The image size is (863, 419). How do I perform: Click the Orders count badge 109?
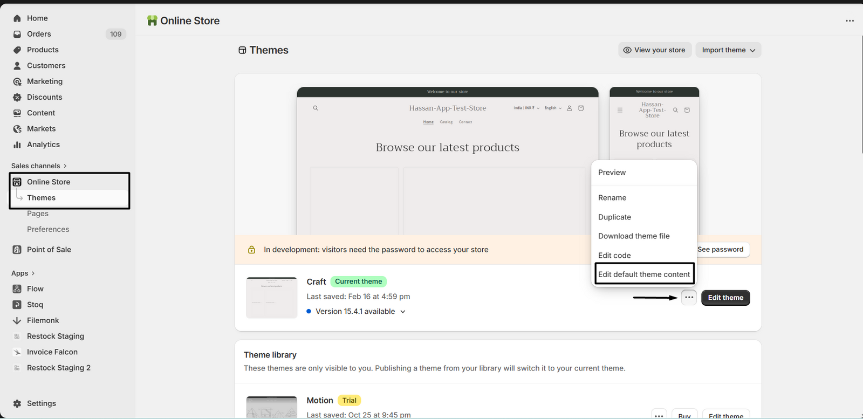click(x=115, y=34)
